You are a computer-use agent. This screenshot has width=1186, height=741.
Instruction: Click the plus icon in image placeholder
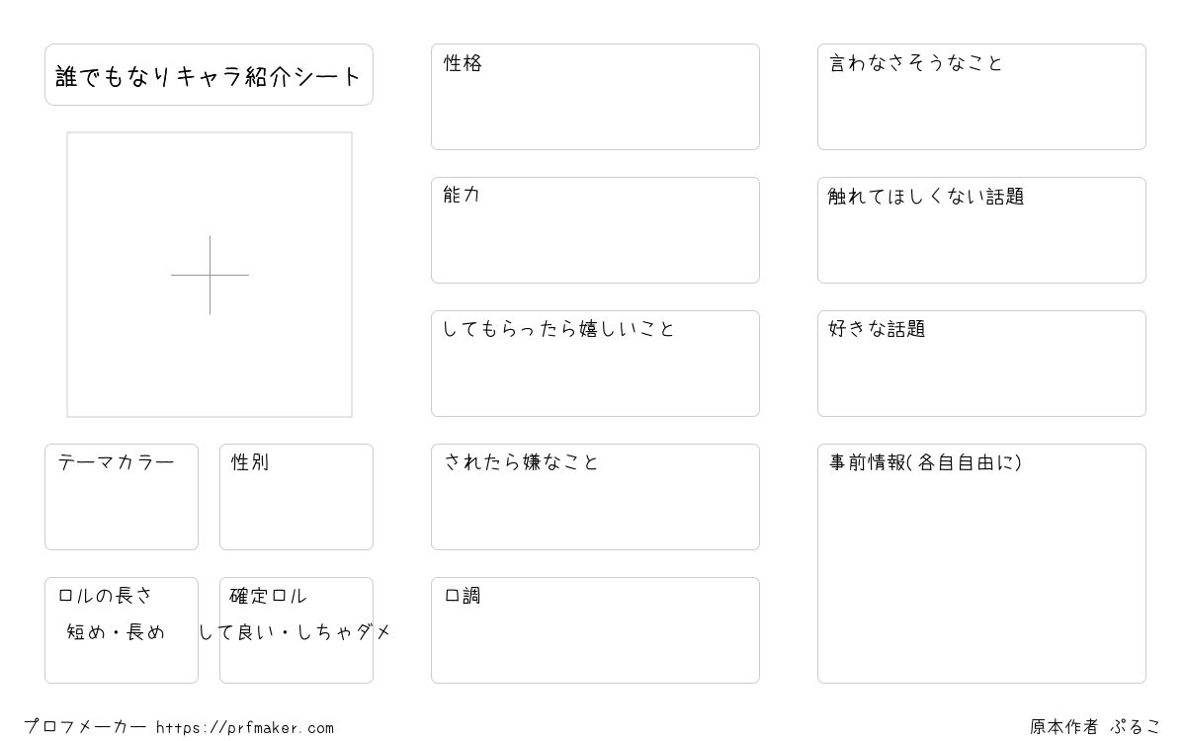[210, 275]
